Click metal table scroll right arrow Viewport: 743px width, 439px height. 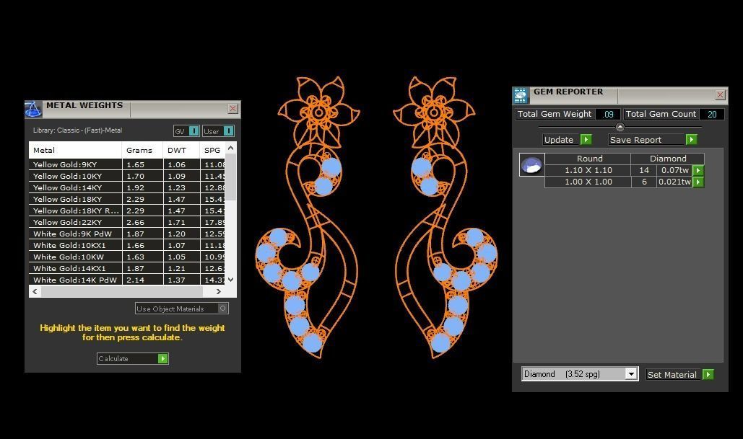pyautogui.click(x=219, y=292)
